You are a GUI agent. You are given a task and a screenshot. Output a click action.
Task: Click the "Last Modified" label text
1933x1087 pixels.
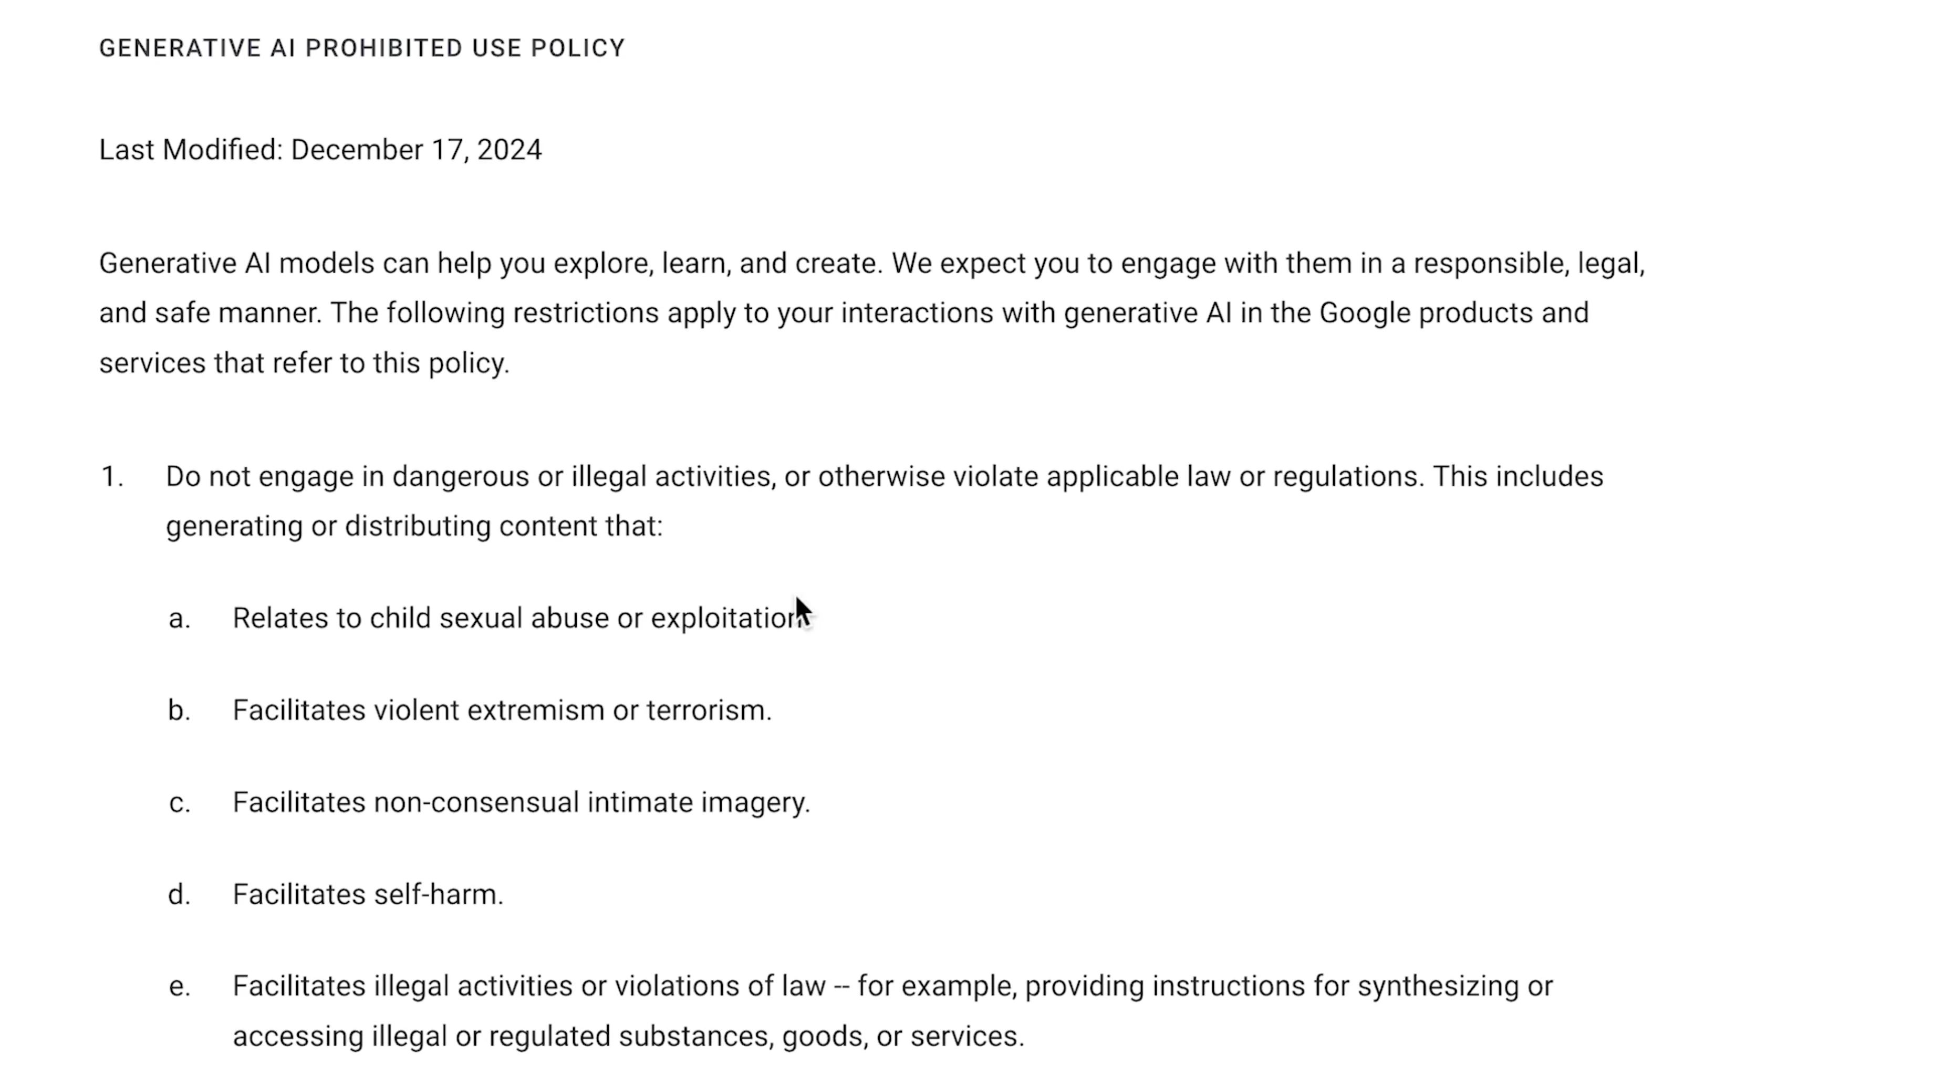[x=191, y=150]
